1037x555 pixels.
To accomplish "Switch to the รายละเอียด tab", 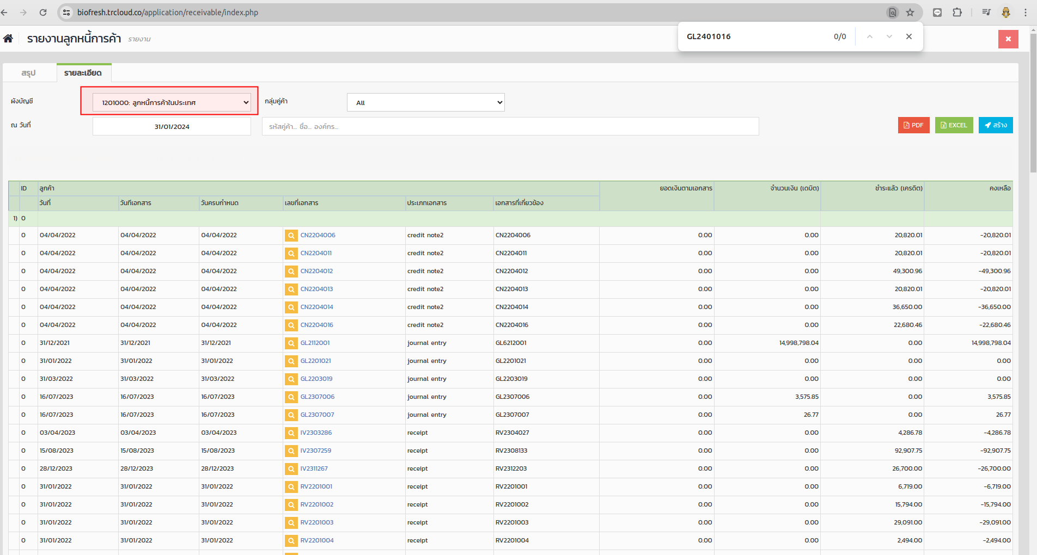I will click(83, 73).
